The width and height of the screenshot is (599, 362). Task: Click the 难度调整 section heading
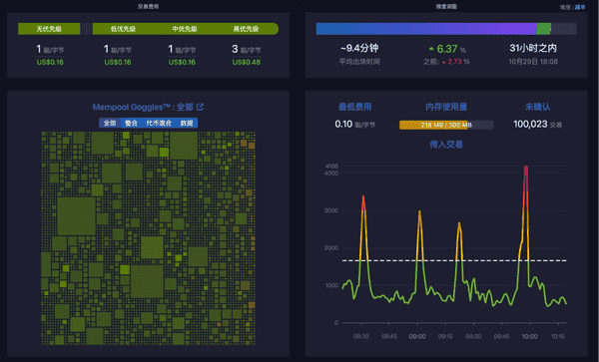(446, 7)
